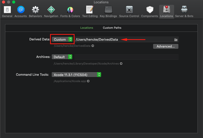203x138 pixels.
Task: Close the Locations preferences window
Action: (x=4, y=2)
